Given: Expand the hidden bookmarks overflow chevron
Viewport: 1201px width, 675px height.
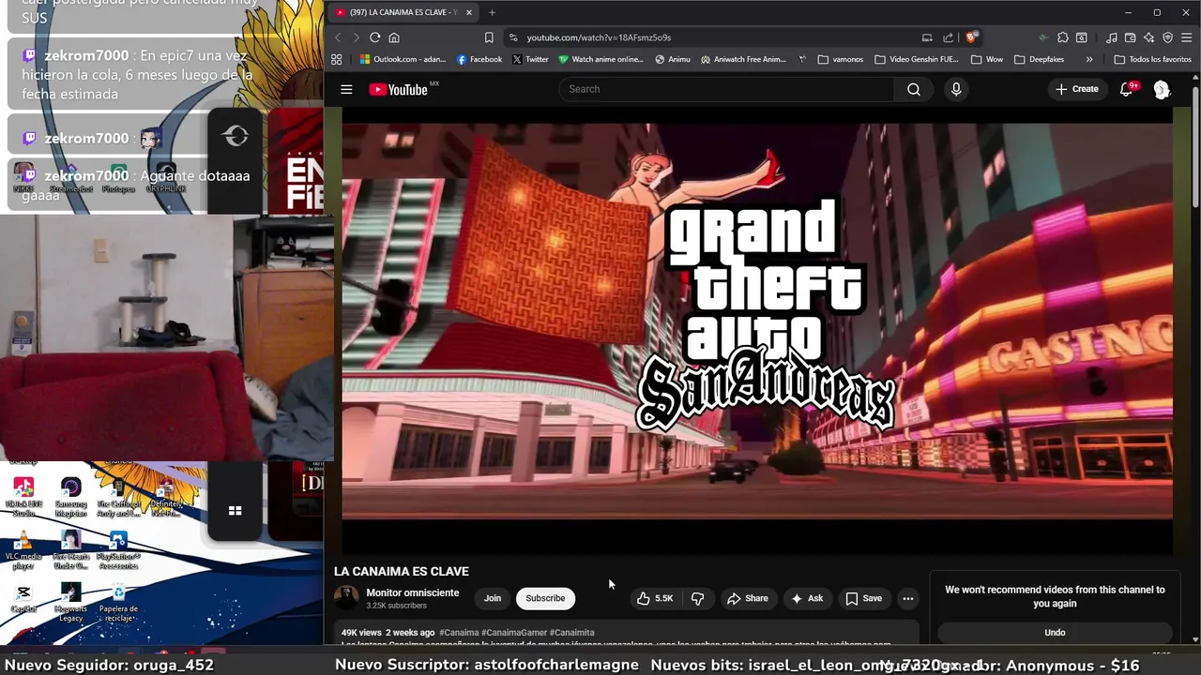Looking at the screenshot, I should pyautogui.click(x=1089, y=59).
